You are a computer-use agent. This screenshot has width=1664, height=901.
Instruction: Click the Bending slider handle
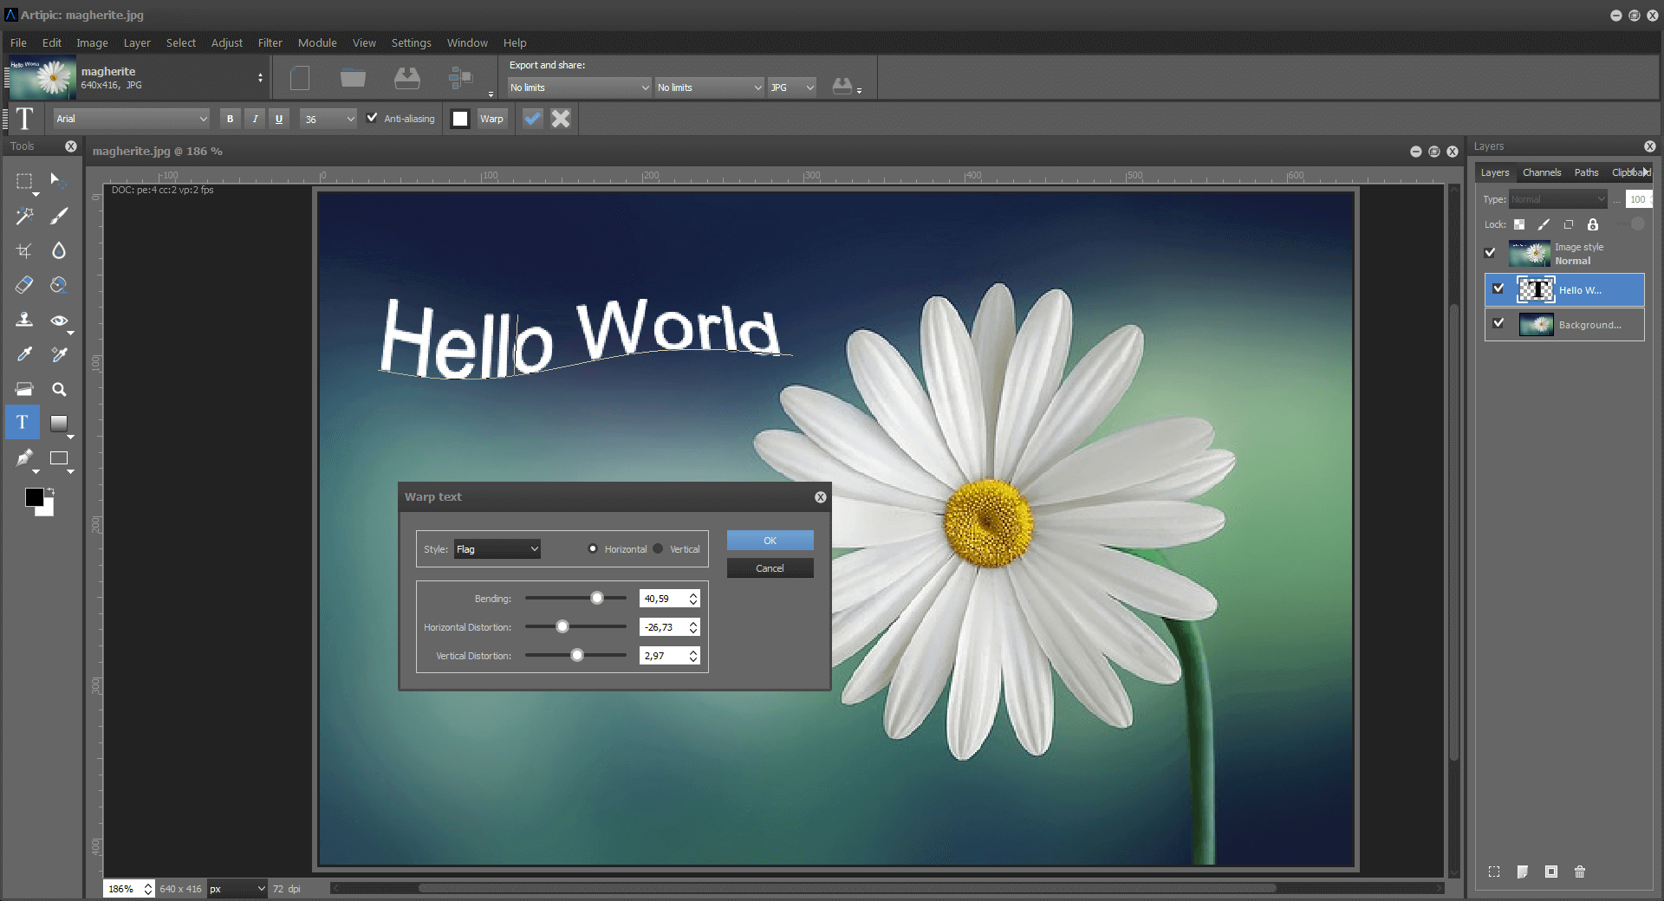(x=597, y=599)
